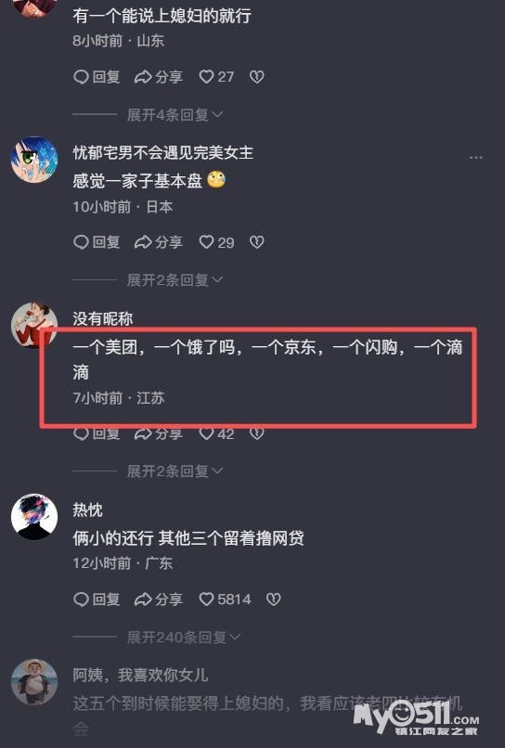Tap broken-heart dislike on the 日本 comment
The height and width of the screenshot is (748, 505).
(x=257, y=242)
